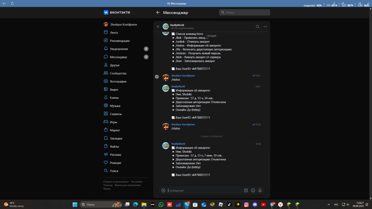This screenshot has height=209, width=372.
Task: Click the Фотографии camera icon
Action: pyautogui.click(x=106, y=81)
